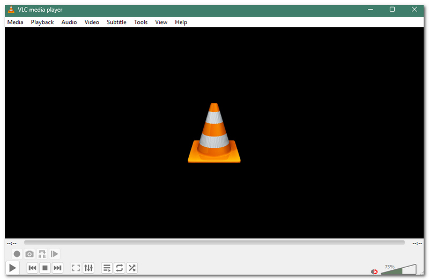Image resolution: width=429 pixels, height=280 pixels.
Task: Stop playback with the Stop button
Action: [x=45, y=268]
